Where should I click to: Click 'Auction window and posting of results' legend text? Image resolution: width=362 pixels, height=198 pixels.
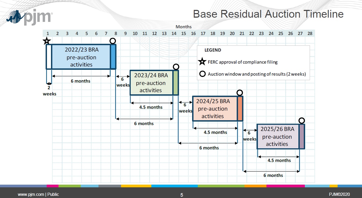tap(257, 74)
